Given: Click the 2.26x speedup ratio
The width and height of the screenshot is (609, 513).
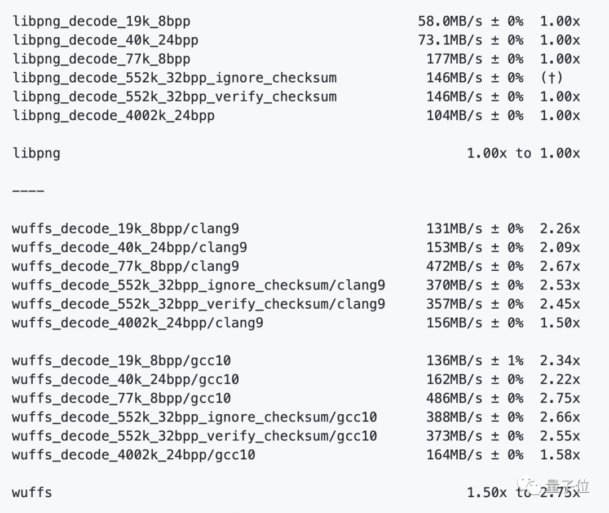Looking at the screenshot, I should point(560,229).
